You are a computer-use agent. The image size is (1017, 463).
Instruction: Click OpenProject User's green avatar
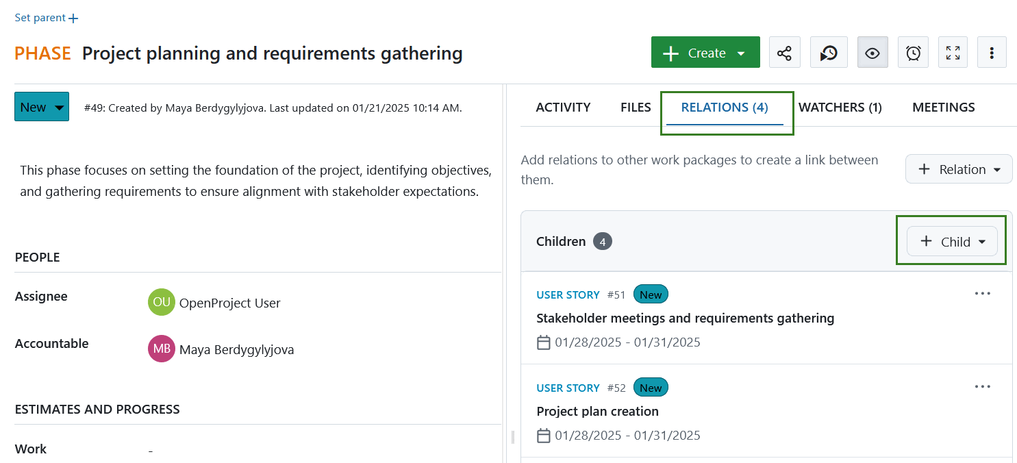pos(161,302)
